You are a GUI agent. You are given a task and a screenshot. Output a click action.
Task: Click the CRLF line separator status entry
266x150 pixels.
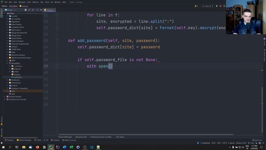(219, 143)
